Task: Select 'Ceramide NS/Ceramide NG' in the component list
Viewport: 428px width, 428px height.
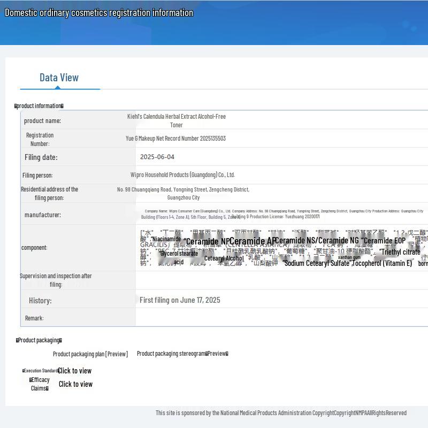Action: coord(317,240)
